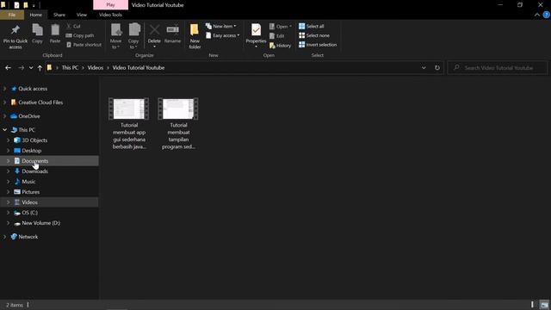
Task: Click Videos in the address bar
Action: click(96, 67)
